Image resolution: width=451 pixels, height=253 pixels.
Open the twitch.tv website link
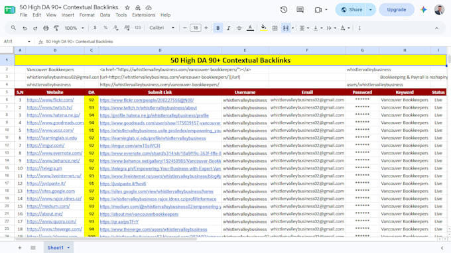tap(50, 107)
